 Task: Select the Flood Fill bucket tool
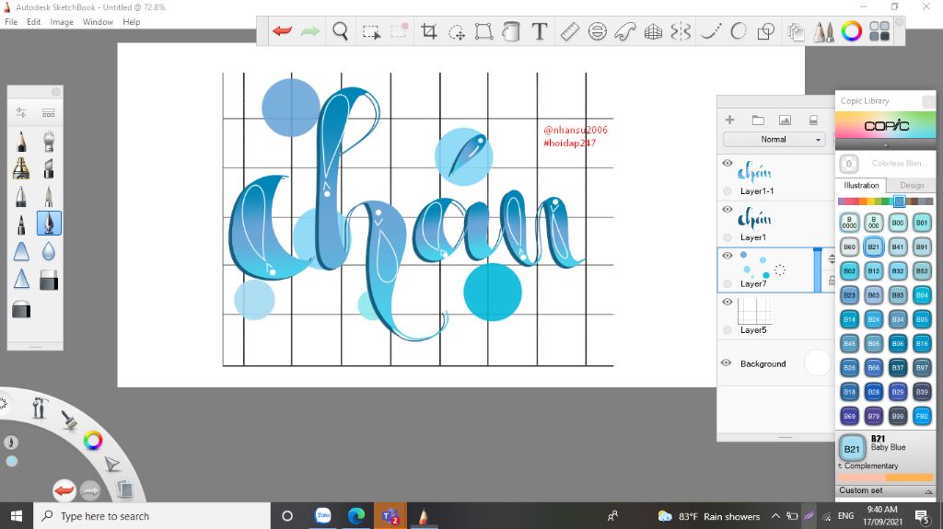coord(511,31)
